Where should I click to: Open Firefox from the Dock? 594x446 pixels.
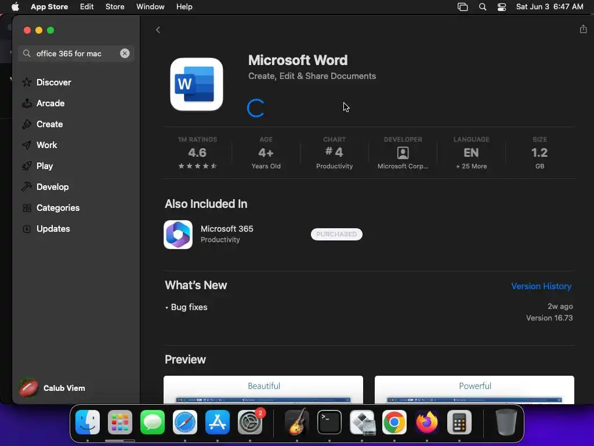[426, 422]
